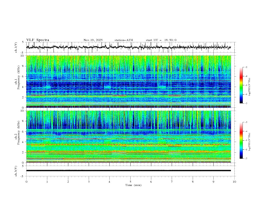Click the 'VLF Spectra' title text
Viewport: 264px width, 204px height.
[x=38, y=40]
